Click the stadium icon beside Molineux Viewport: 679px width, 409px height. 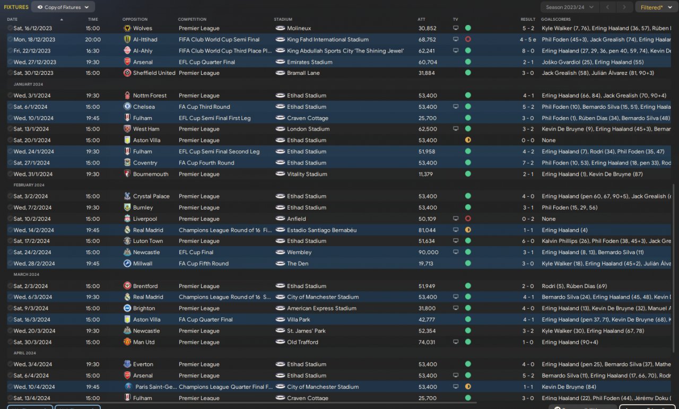[280, 28]
